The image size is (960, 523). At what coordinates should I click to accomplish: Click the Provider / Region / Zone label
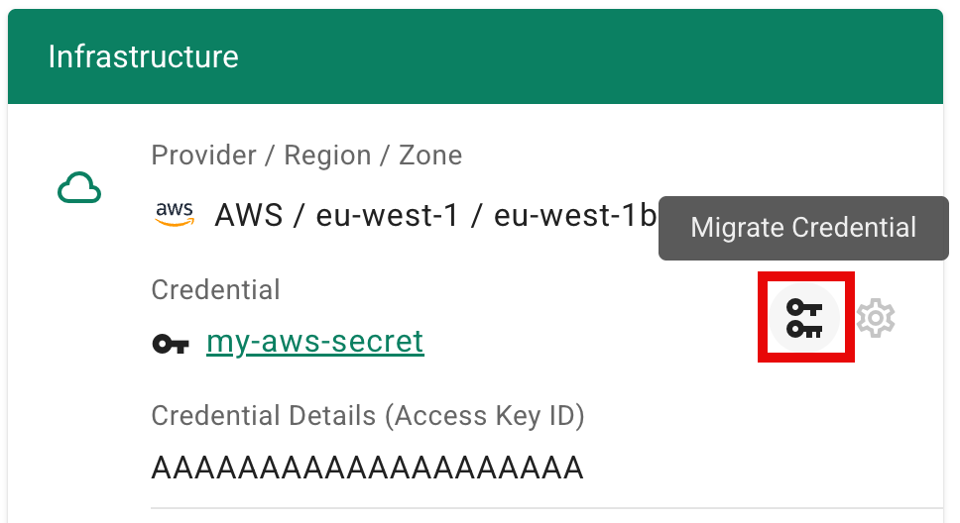[306, 156]
